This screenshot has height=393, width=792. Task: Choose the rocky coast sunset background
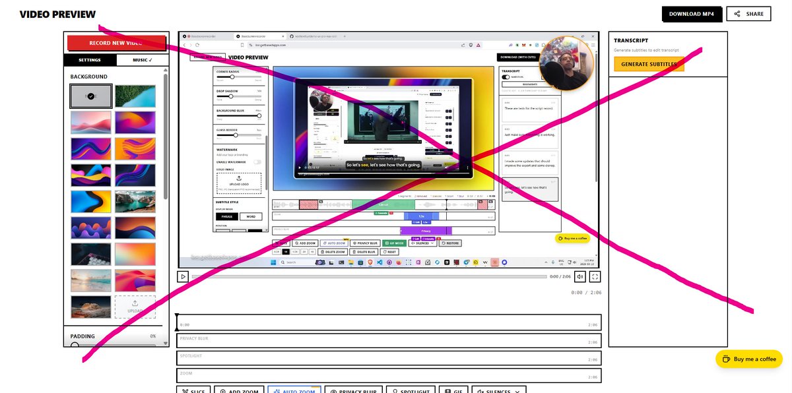[x=91, y=307]
